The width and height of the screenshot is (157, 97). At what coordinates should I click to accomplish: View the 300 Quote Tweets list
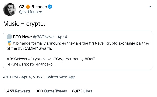click(51, 91)
